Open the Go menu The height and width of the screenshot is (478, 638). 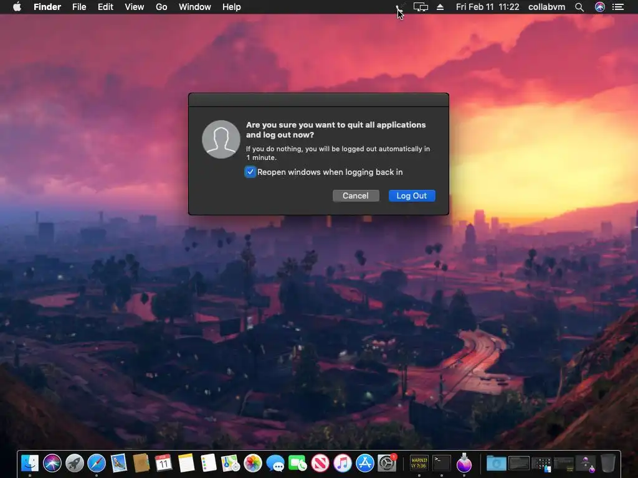tap(161, 7)
